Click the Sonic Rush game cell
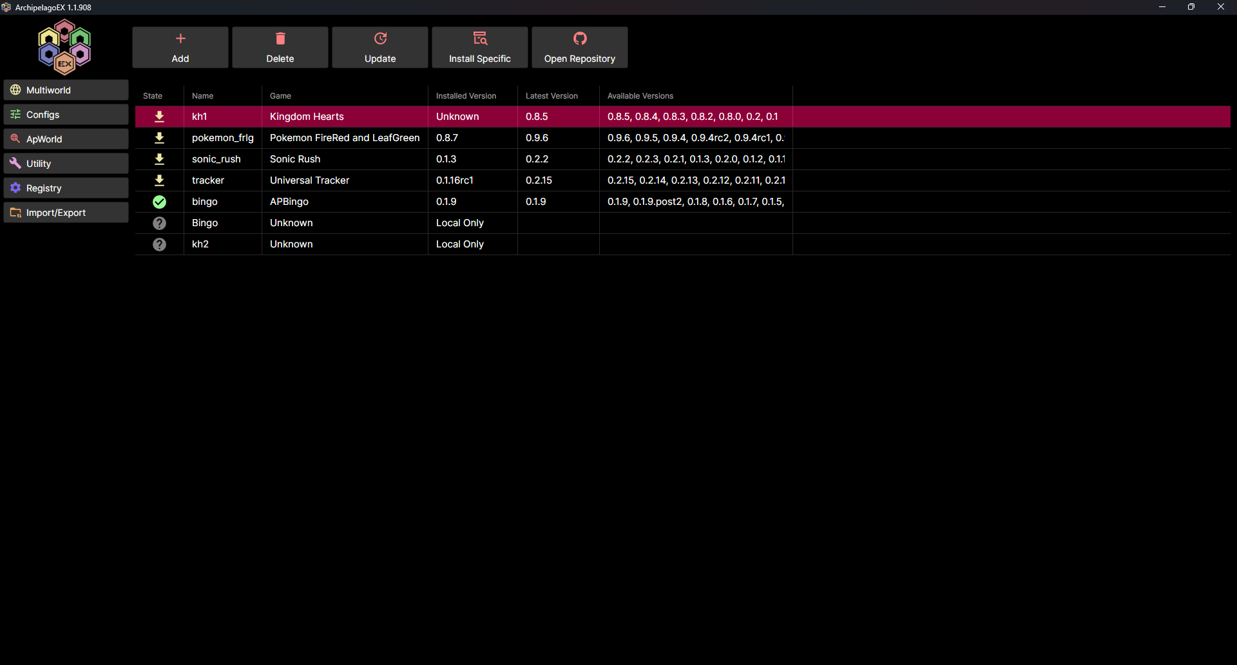Image resolution: width=1237 pixels, height=665 pixels. point(345,159)
